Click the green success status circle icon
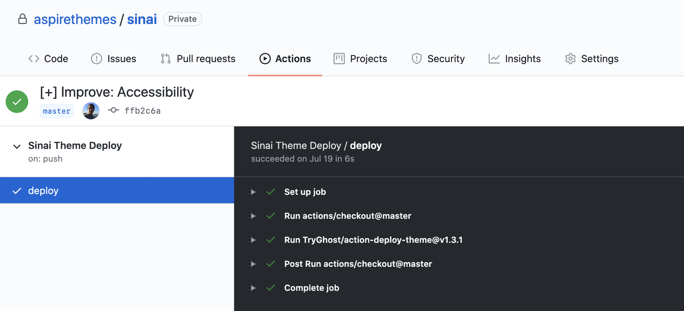 click(17, 102)
